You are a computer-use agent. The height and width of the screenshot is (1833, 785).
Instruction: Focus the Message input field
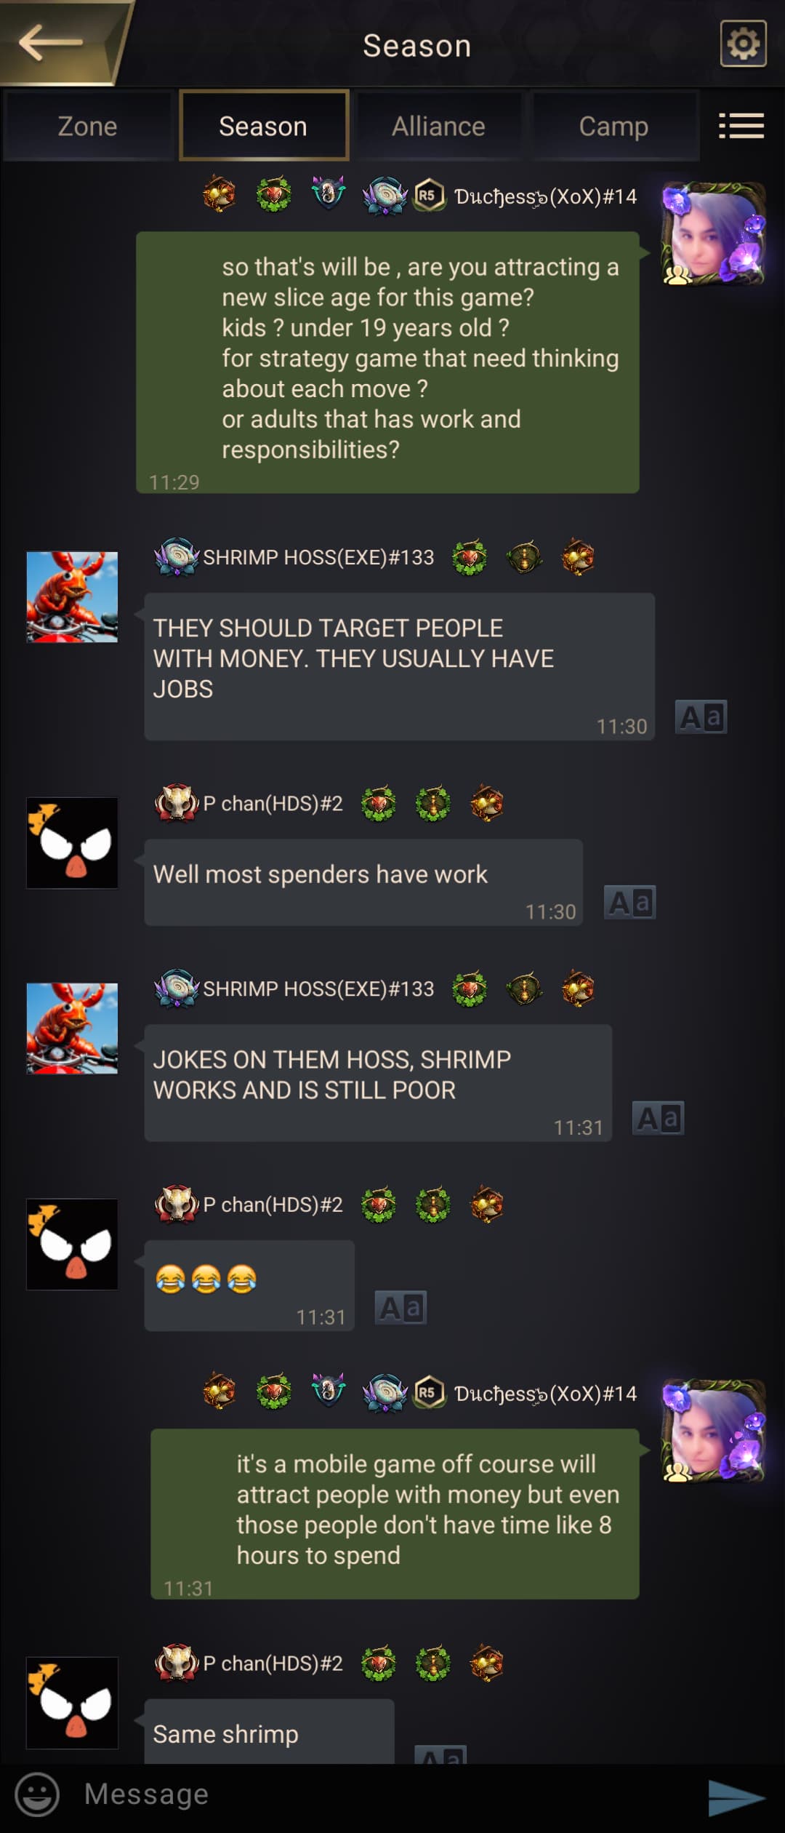378,1794
